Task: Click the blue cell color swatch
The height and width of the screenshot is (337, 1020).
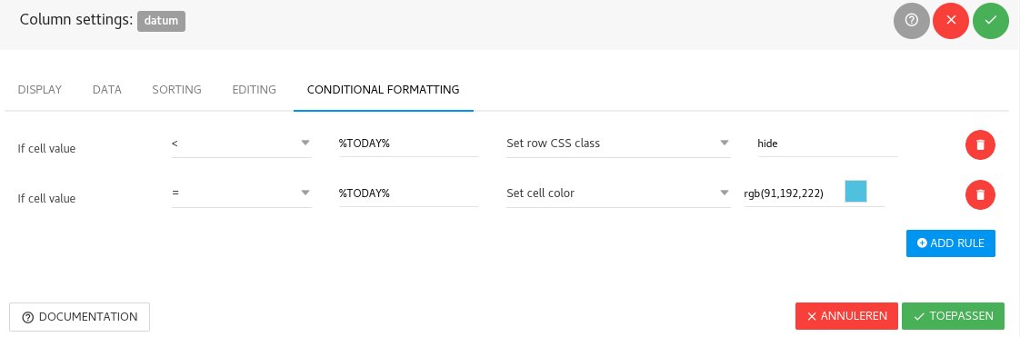Action: pyautogui.click(x=855, y=192)
